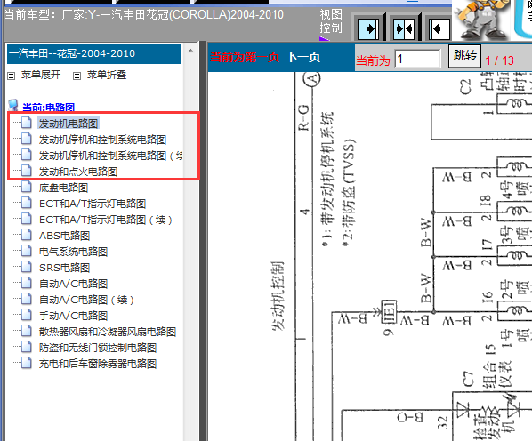Click the tree panel scroll-up arrow
The height and width of the screenshot is (441, 532).
pos(190,52)
